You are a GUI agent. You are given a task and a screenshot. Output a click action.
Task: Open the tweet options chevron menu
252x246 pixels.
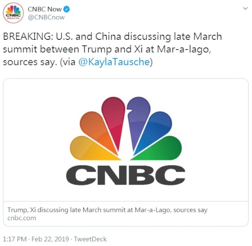click(x=245, y=8)
